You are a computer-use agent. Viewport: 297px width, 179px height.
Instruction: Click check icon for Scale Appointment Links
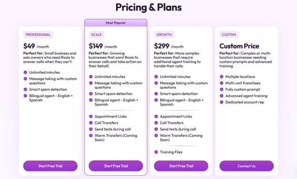coord(91,116)
